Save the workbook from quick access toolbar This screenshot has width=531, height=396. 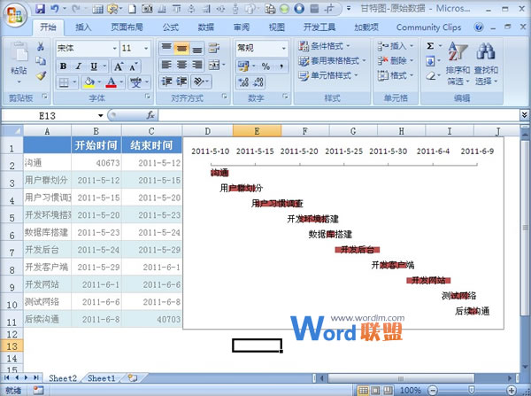tap(40, 9)
